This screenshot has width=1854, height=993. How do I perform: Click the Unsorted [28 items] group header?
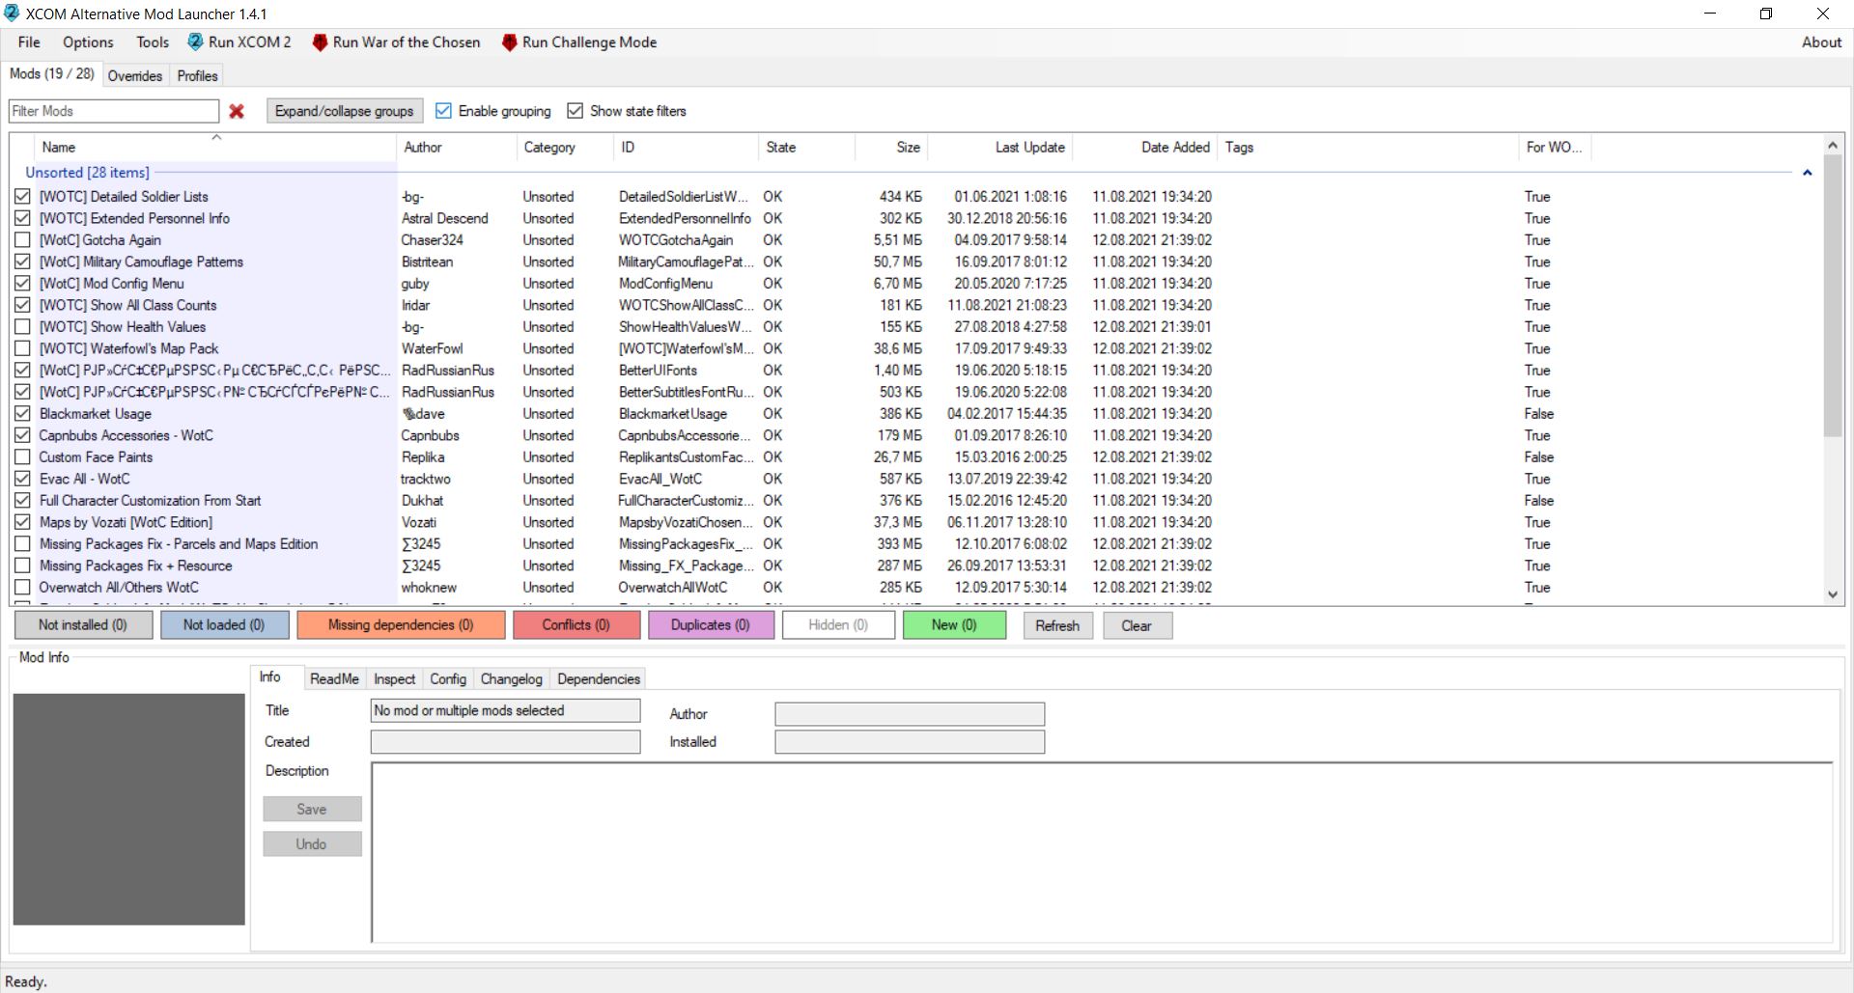coord(87,173)
